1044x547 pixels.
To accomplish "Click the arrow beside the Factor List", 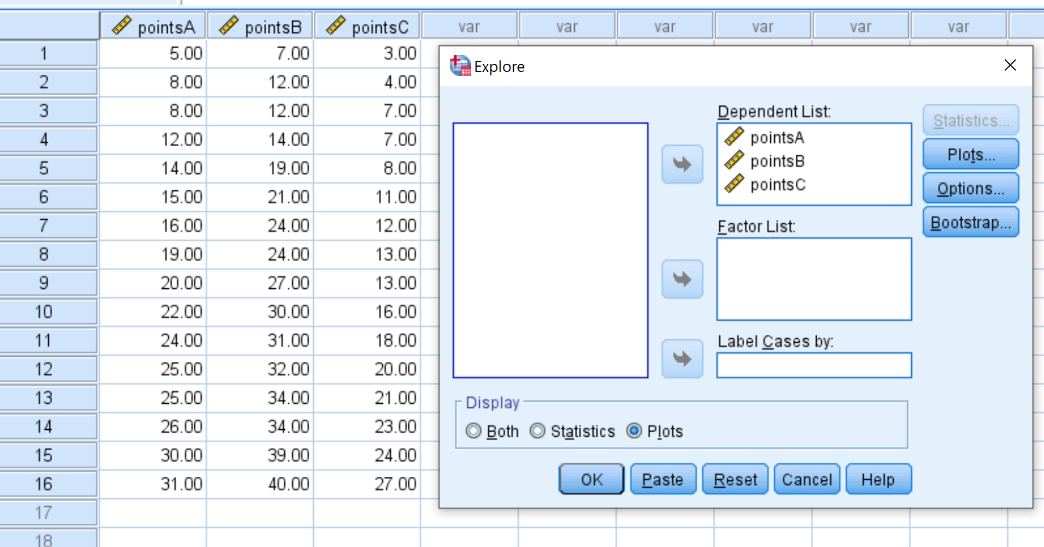I will pyautogui.click(x=681, y=279).
